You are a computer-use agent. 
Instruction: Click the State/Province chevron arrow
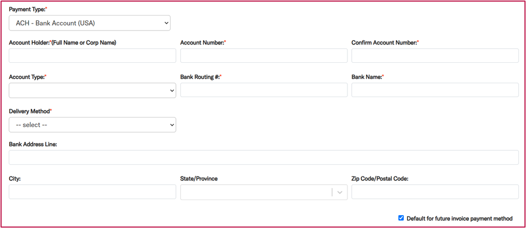coord(340,192)
